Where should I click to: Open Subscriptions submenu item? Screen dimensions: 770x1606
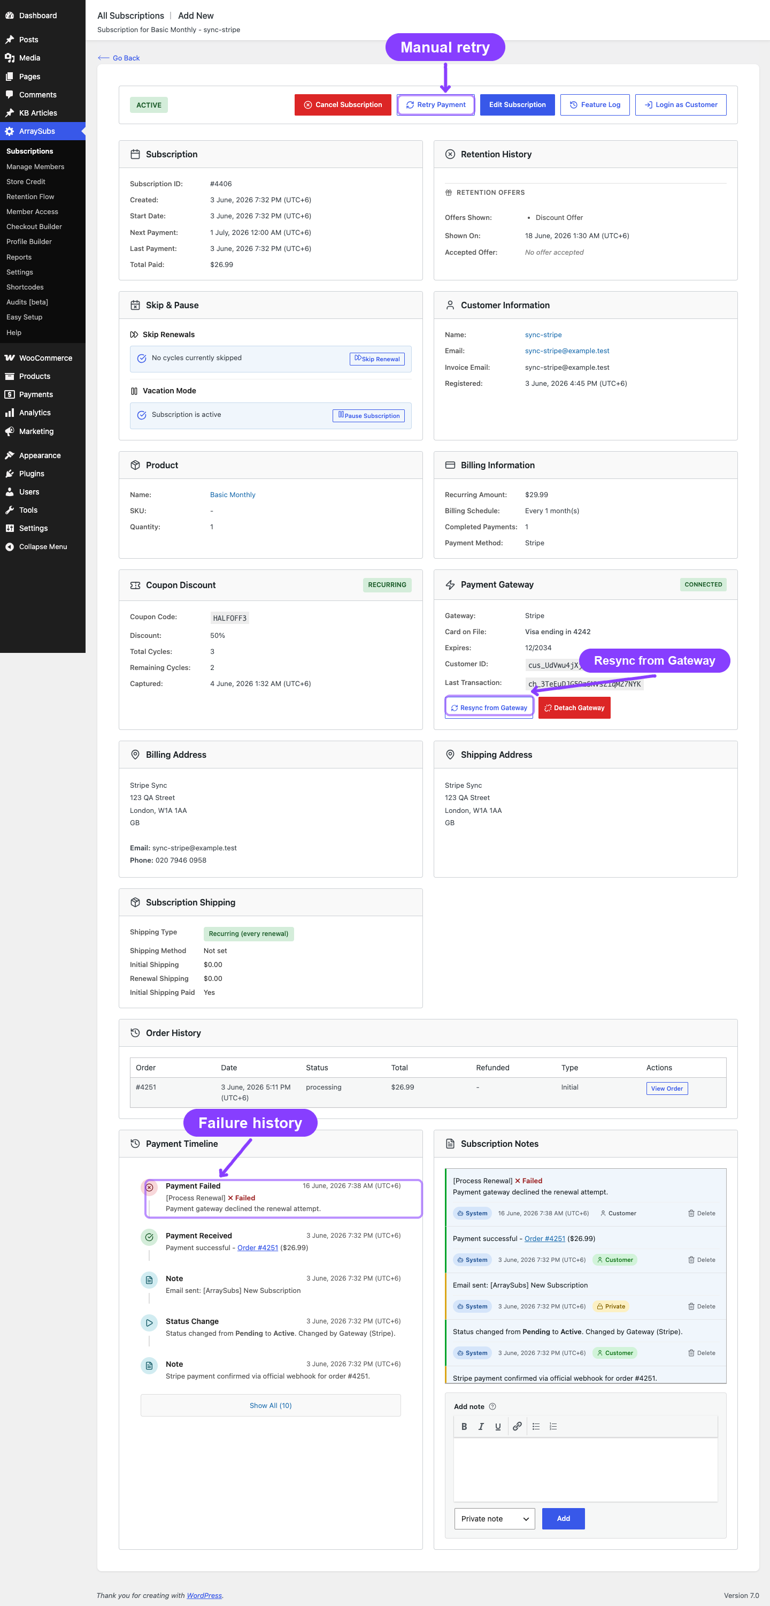tap(30, 151)
